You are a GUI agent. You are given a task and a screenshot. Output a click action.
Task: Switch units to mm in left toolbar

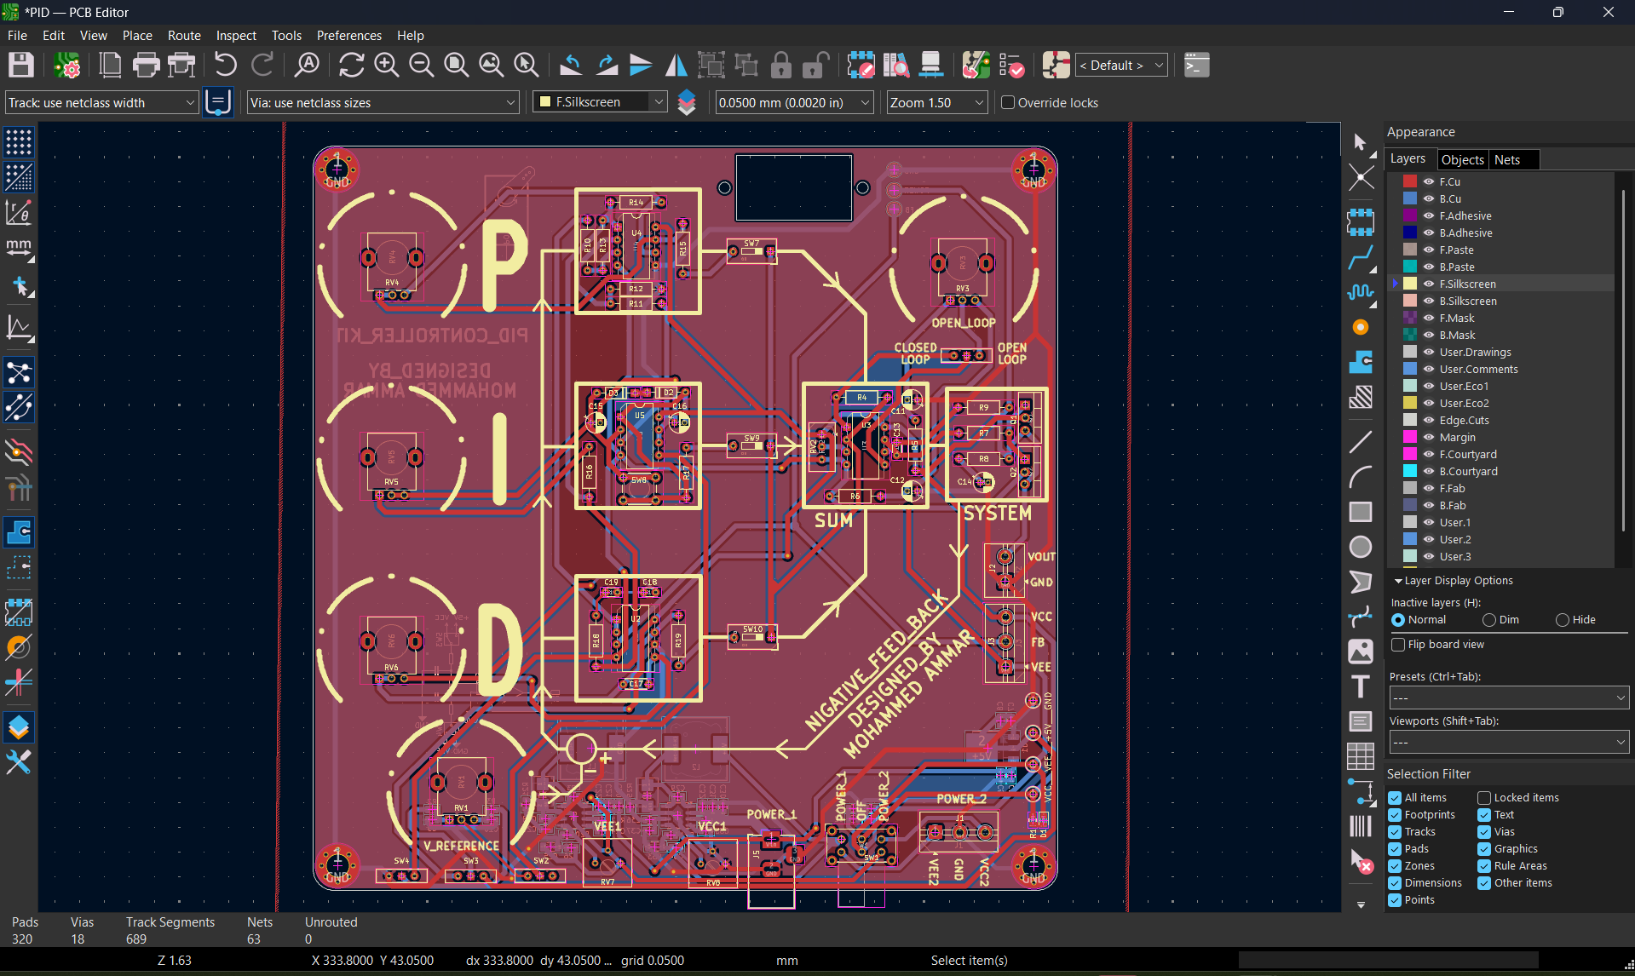coord(19,248)
